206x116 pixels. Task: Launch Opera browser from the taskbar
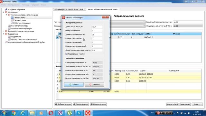coord(51,113)
